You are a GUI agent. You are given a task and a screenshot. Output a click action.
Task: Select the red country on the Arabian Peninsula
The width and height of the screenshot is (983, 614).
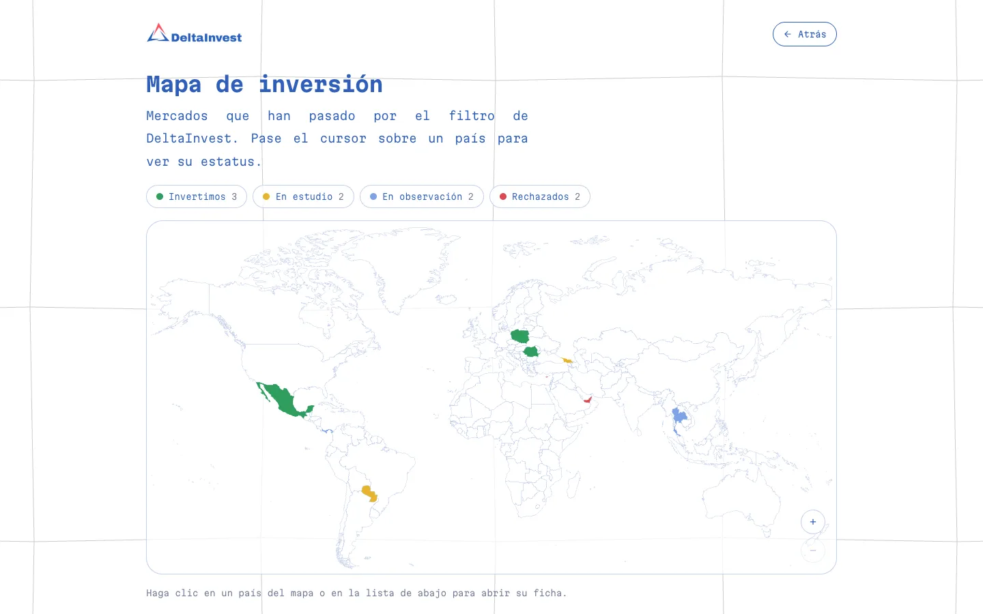click(x=587, y=400)
